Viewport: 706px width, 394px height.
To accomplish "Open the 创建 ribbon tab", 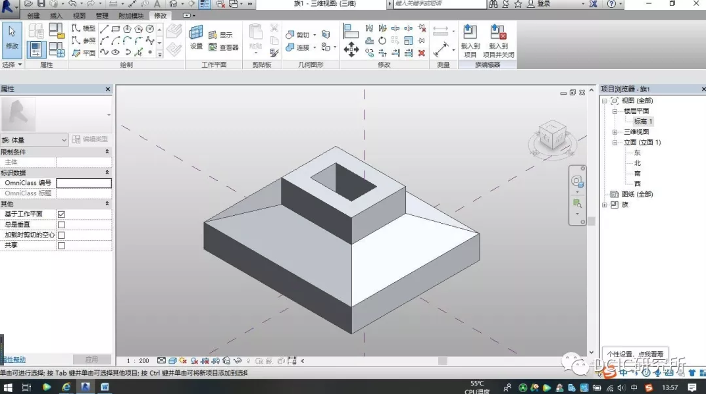I will coord(34,15).
